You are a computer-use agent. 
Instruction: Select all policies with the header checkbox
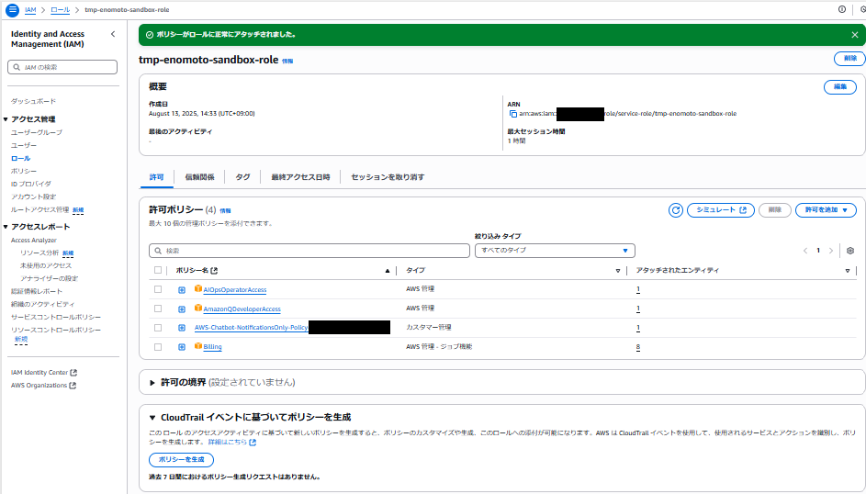click(158, 271)
